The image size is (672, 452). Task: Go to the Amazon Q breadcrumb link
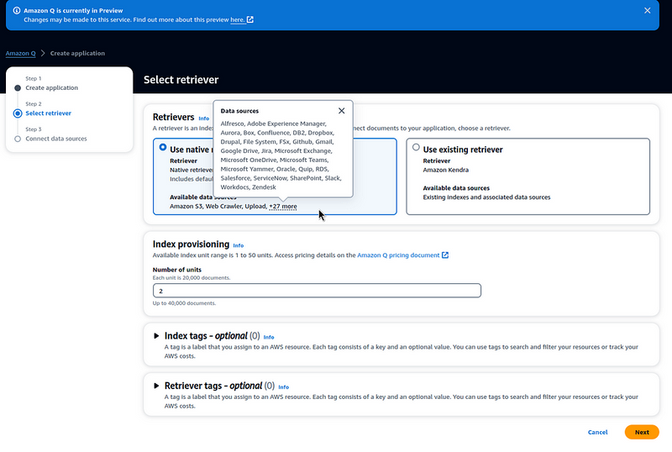coord(20,53)
